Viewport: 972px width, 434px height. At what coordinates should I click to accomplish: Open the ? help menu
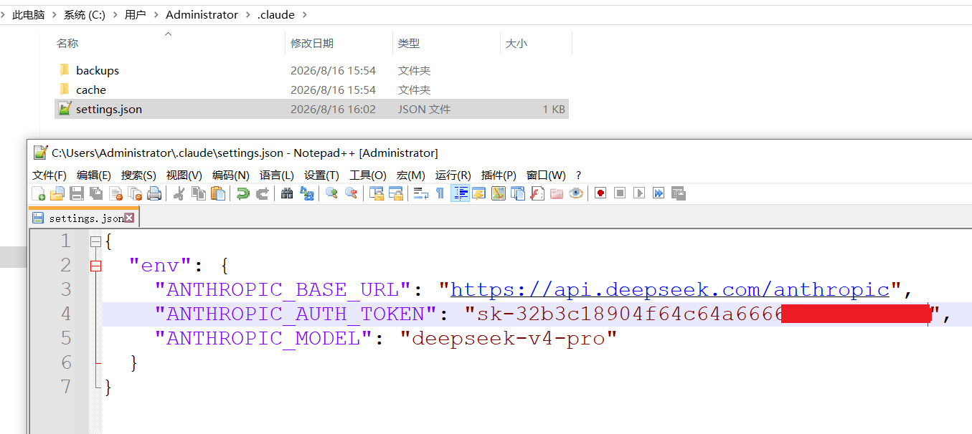(x=578, y=175)
